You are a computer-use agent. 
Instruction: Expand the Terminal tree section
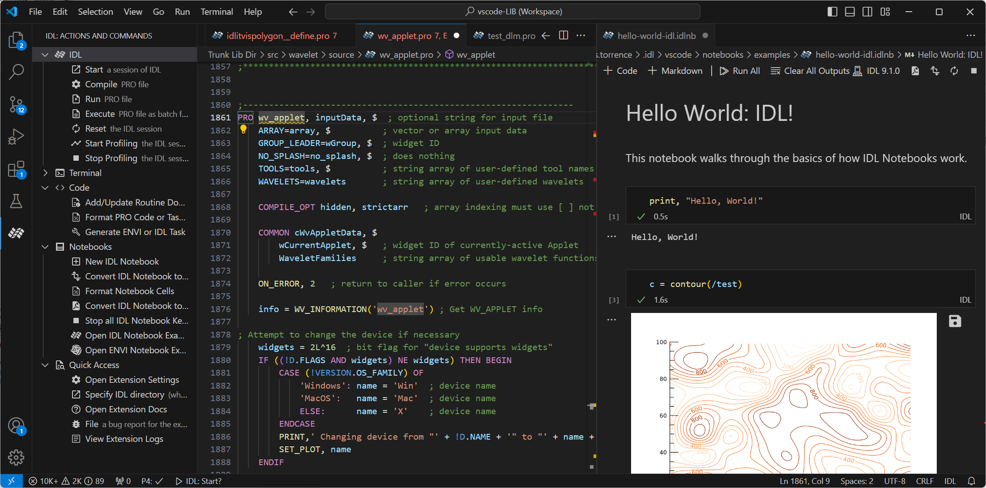click(45, 173)
